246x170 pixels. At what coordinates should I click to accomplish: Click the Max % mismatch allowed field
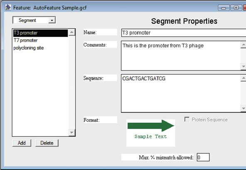click(203, 157)
